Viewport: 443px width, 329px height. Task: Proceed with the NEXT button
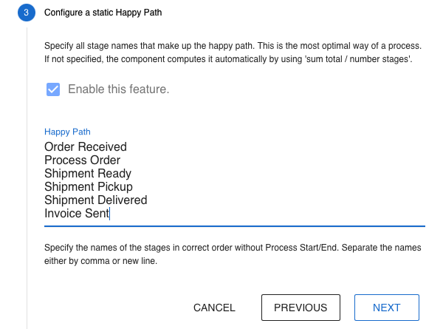[x=387, y=308]
